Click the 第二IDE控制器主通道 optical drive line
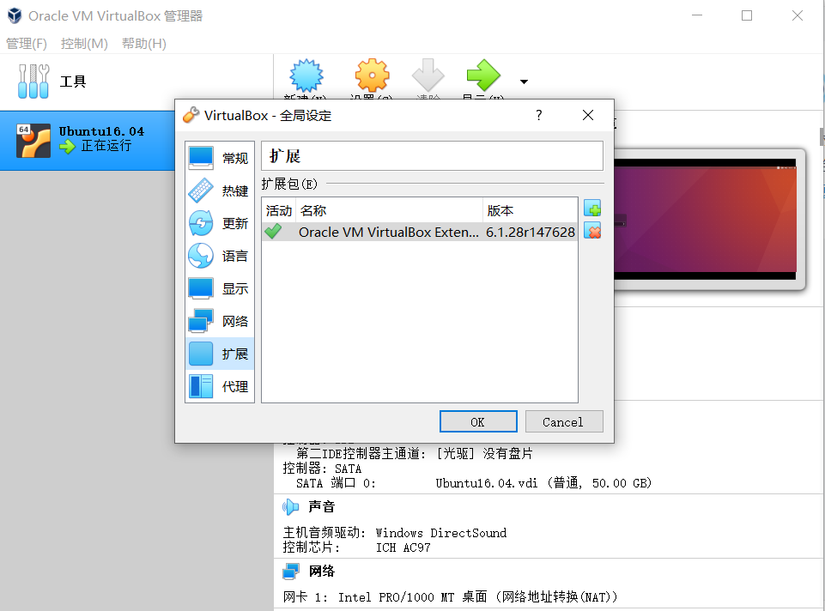The height and width of the screenshot is (611, 825). click(x=415, y=454)
